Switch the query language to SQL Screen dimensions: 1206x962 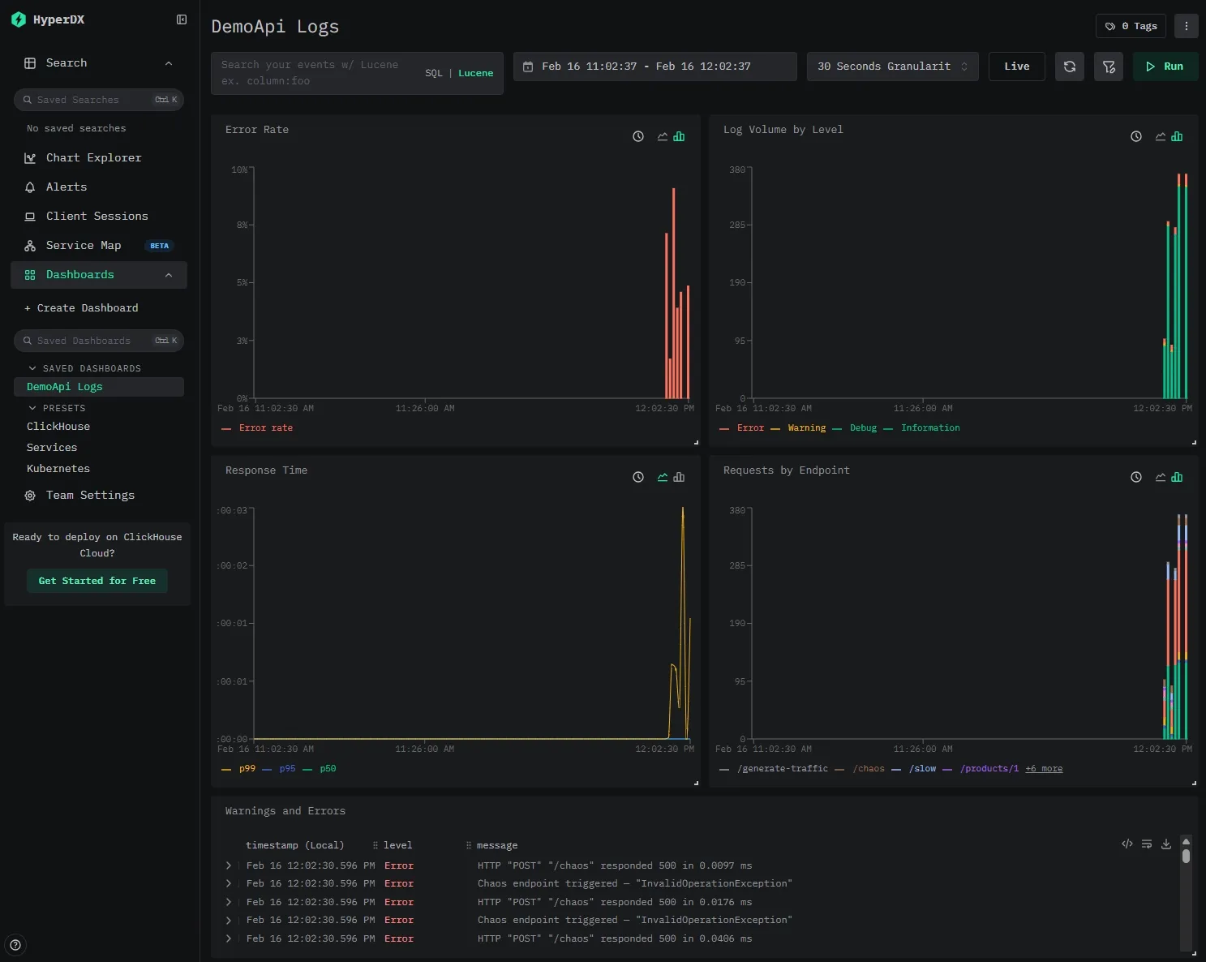(433, 73)
